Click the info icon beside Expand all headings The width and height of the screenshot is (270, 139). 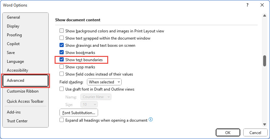pos(151,119)
